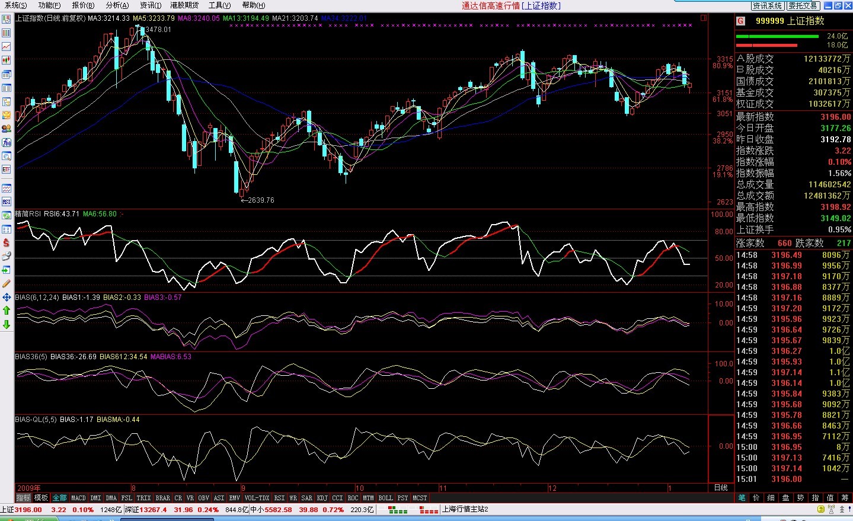Click the green refresh sidebar icon
Viewport: 853px width, 521px height.
(7, 216)
